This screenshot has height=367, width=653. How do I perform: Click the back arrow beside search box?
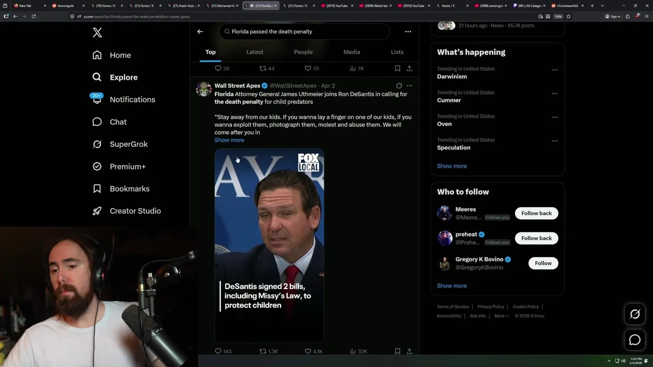[x=200, y=32]
